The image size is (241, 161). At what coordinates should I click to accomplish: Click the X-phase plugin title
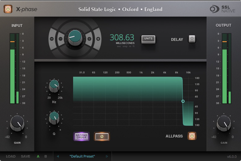(27, 9)
